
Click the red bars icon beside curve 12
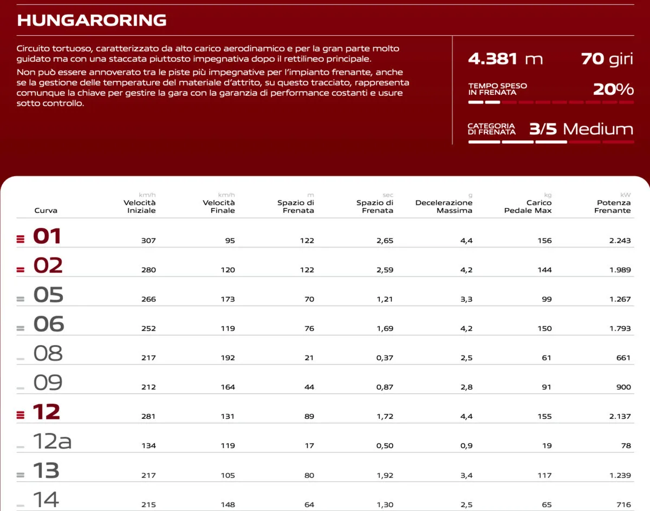click(x=21, y=415)
